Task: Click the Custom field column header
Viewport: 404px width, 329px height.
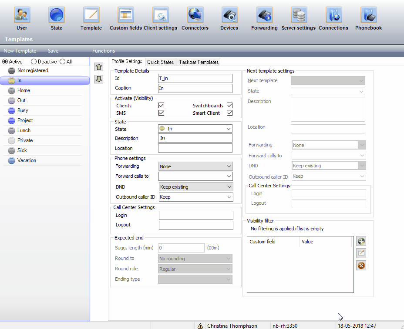Action: coord(273,242)
